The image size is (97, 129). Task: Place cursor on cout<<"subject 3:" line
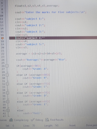click(30, 32)
